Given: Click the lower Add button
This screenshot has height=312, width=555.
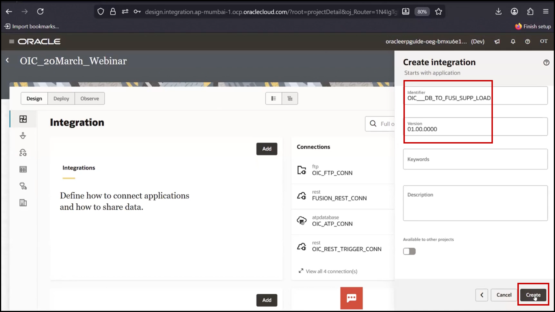Looking at the screenshot, I should pyautogui.click(x=267, y=300).
